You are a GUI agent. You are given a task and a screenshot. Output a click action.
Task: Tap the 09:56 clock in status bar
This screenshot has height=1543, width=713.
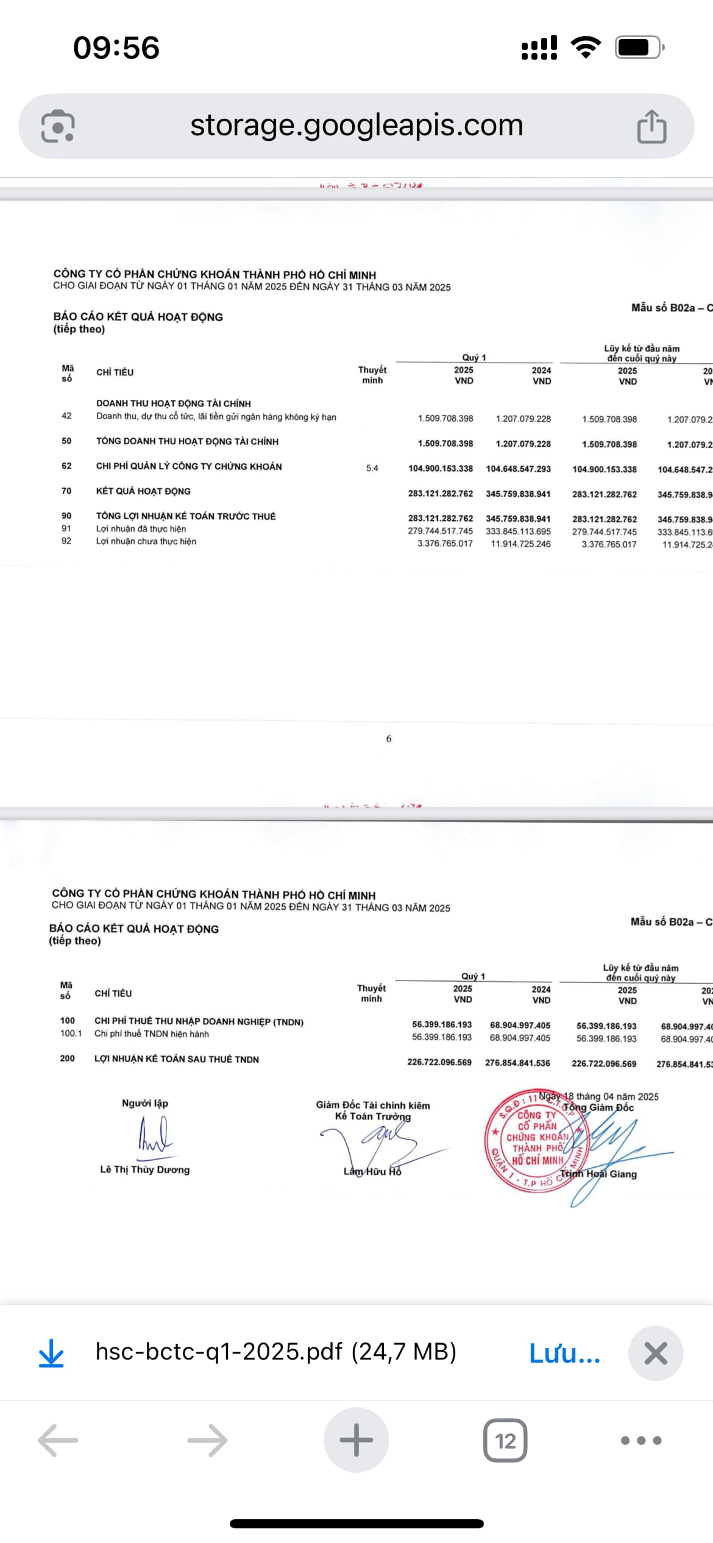coord(116,48)
